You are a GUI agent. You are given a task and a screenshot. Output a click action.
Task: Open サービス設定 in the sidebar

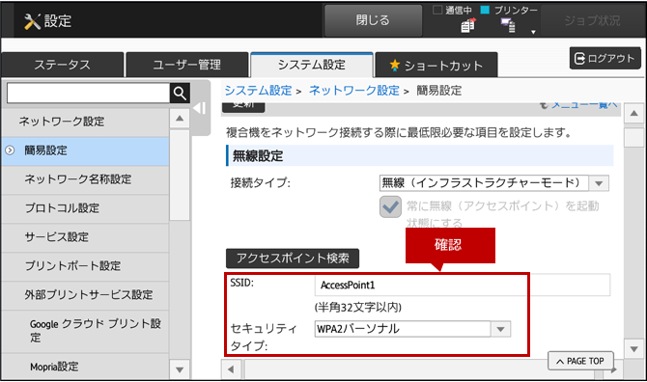pyautogui.click(x=85, y=237)
